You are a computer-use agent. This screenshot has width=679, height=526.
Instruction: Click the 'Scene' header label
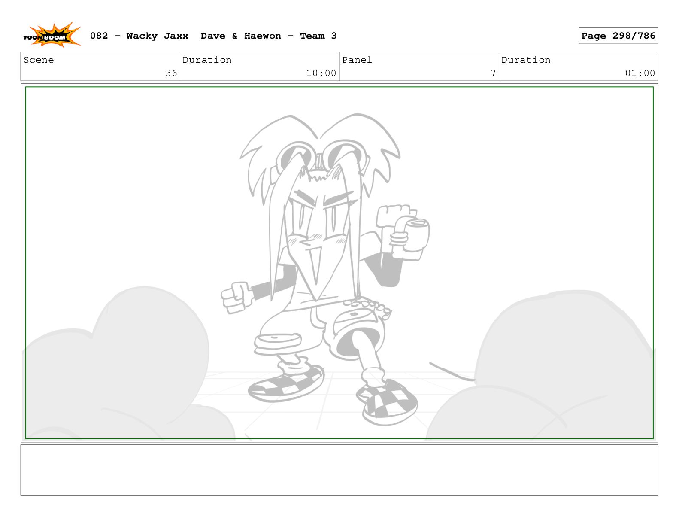[39, 60]
